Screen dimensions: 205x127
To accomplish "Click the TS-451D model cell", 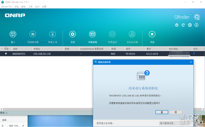I will click(130, 54).
